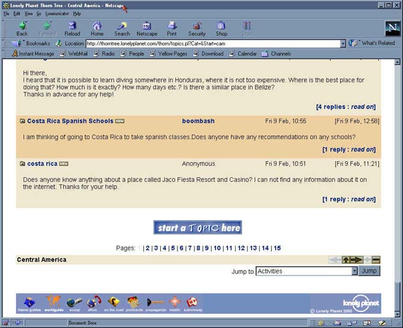Click the eKno footer icon
403x328 pixels.
pos(94,304)
